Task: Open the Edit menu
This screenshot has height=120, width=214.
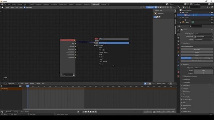Action: tap(9, 4)
